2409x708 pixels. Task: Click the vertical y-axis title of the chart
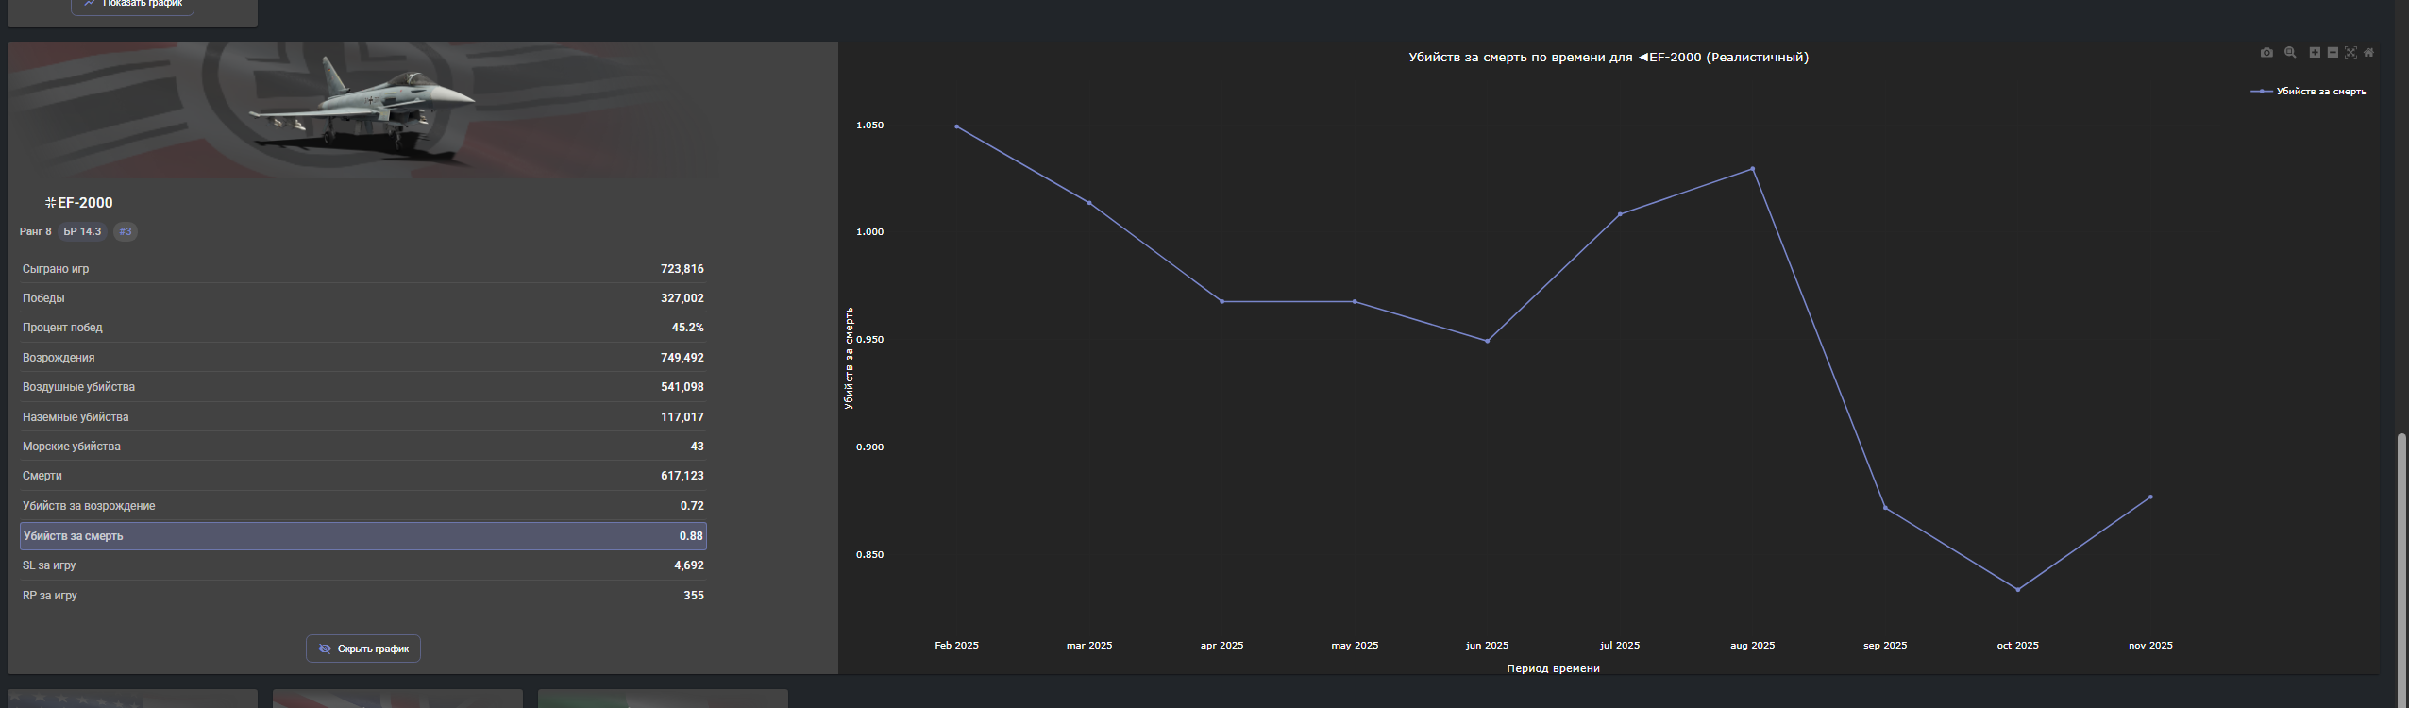click(x=849, y=358)
